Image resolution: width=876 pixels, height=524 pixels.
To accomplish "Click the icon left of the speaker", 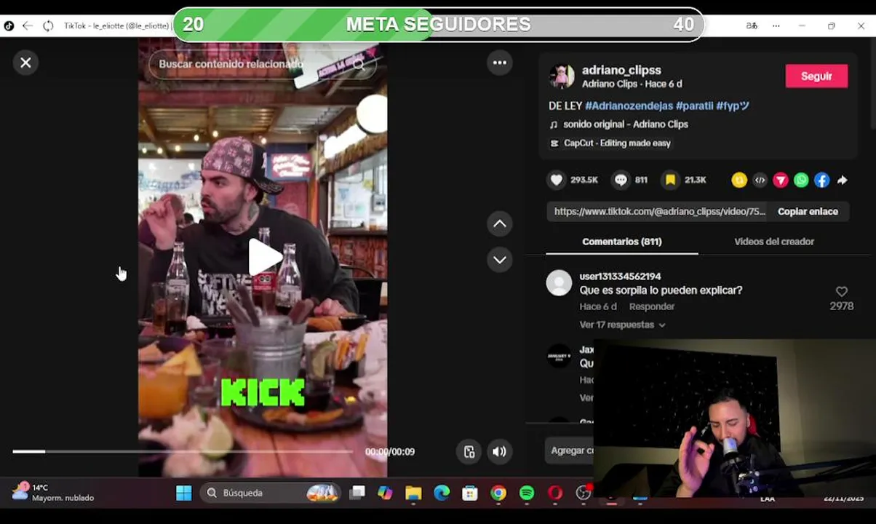I will click(x=469, y=452).
